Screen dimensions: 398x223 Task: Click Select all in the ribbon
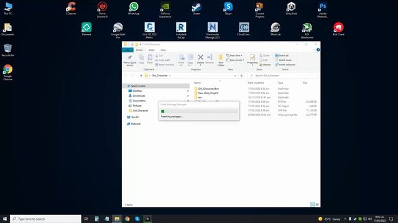[282, 55]
